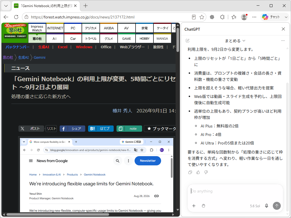This screenshot has width=291, height=218.
Task: Open the MANGA site tab
Action: pos(162,39)
